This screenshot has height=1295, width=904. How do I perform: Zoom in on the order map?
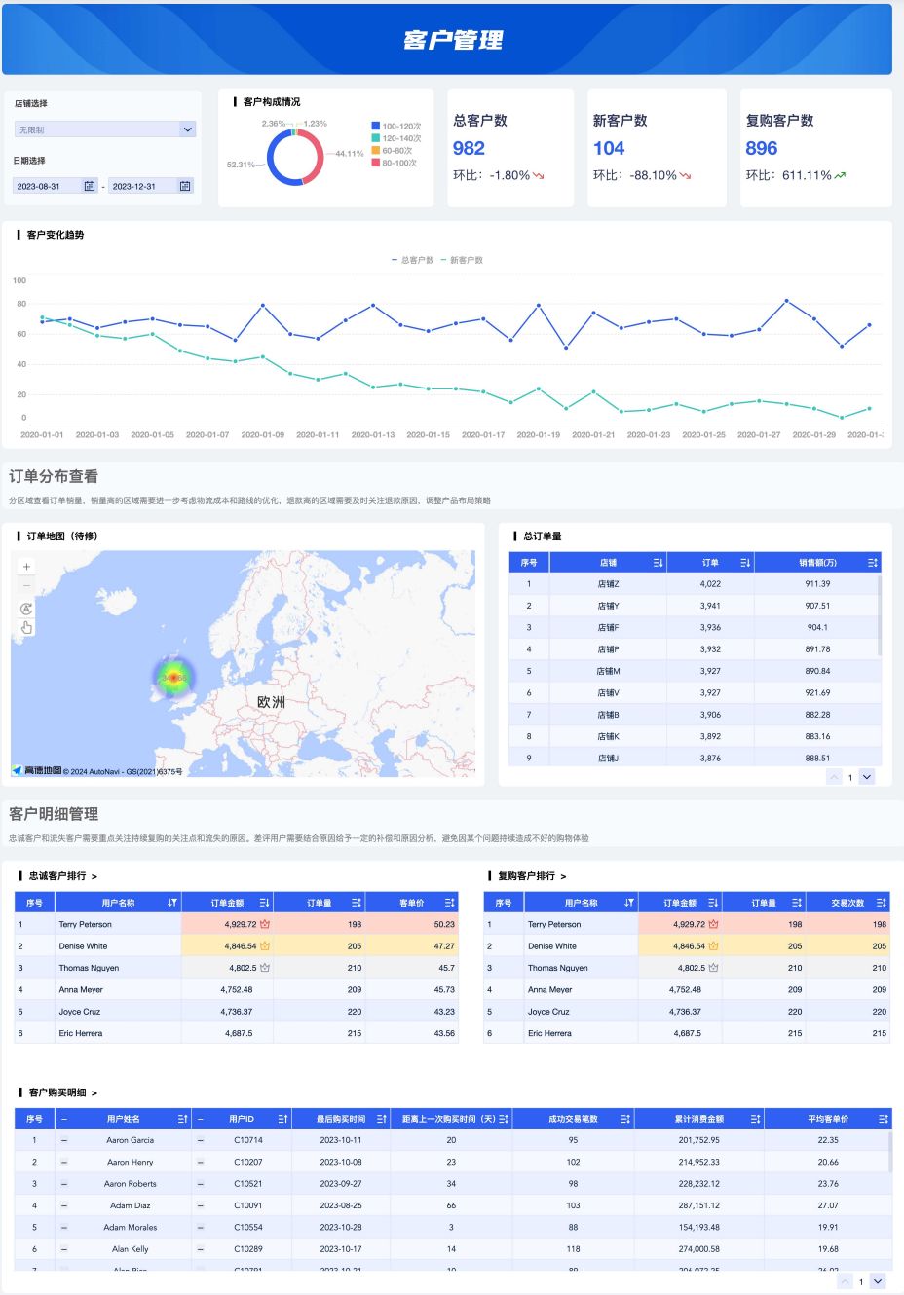(26, 567)
